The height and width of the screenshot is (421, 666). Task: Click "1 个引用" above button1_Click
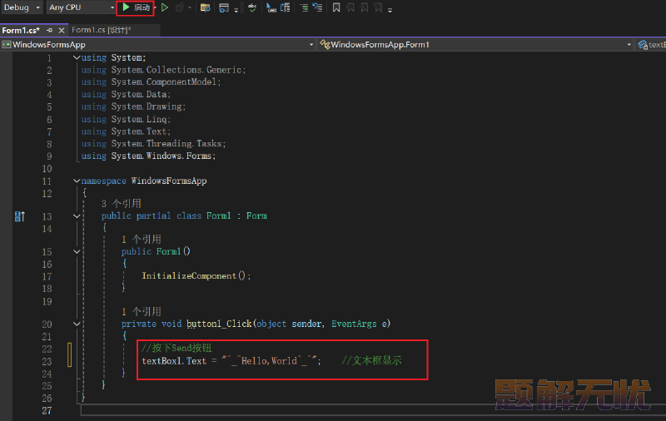142,311
